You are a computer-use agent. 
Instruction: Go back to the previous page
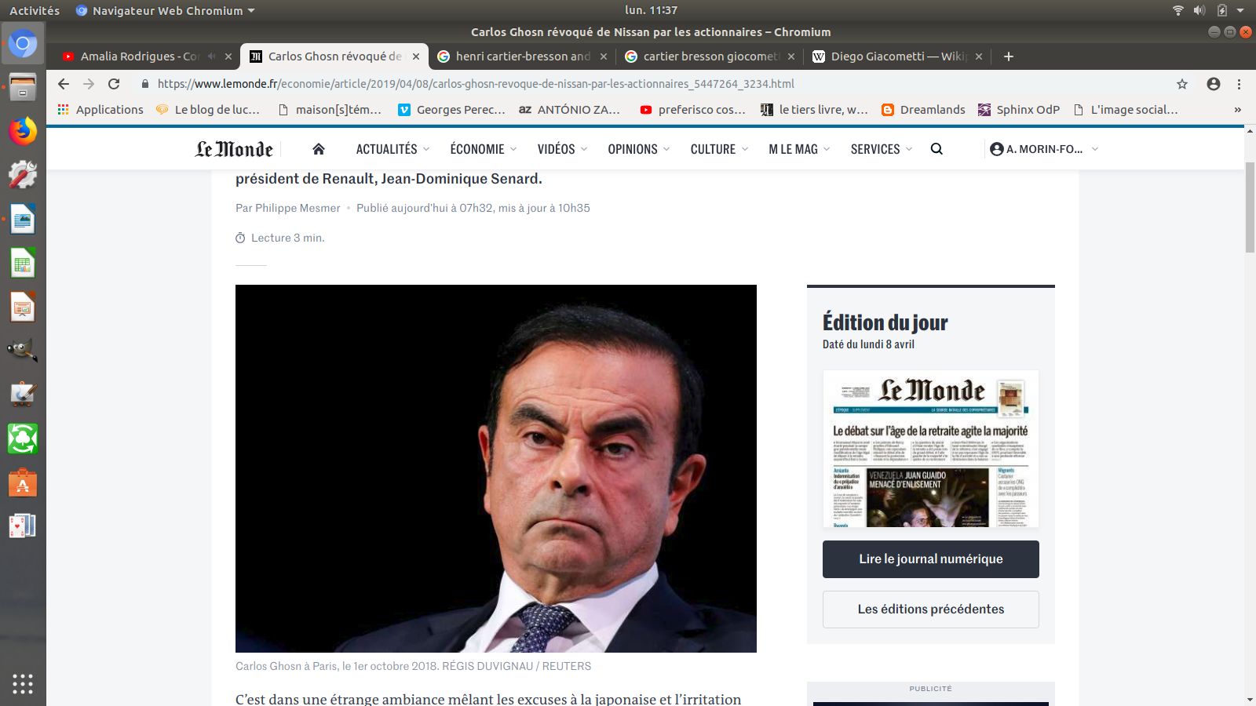[64, 84]
